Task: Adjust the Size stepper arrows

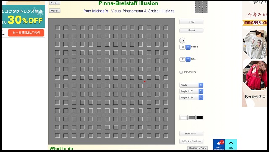Action: tap(188, 59)
